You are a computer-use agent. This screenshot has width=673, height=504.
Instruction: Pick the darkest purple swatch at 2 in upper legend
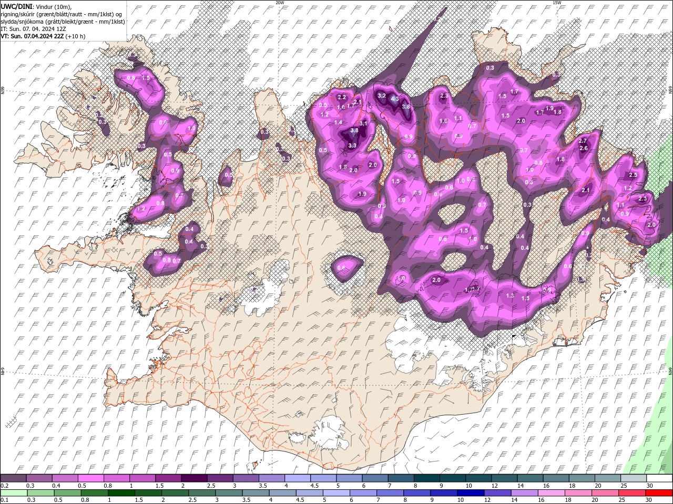pos(193,478)
